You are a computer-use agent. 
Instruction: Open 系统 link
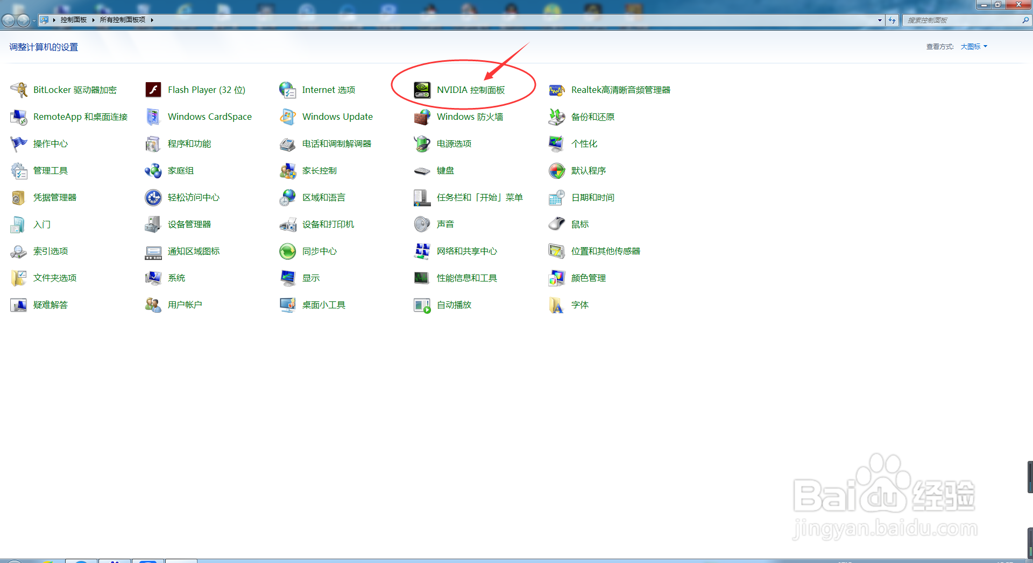(176, 278)
